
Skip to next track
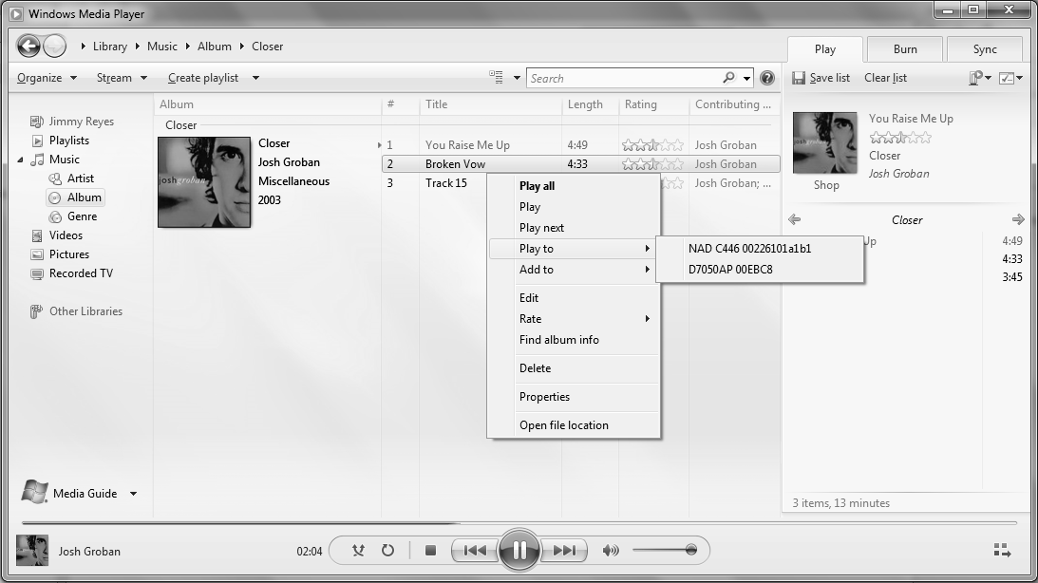564,551
